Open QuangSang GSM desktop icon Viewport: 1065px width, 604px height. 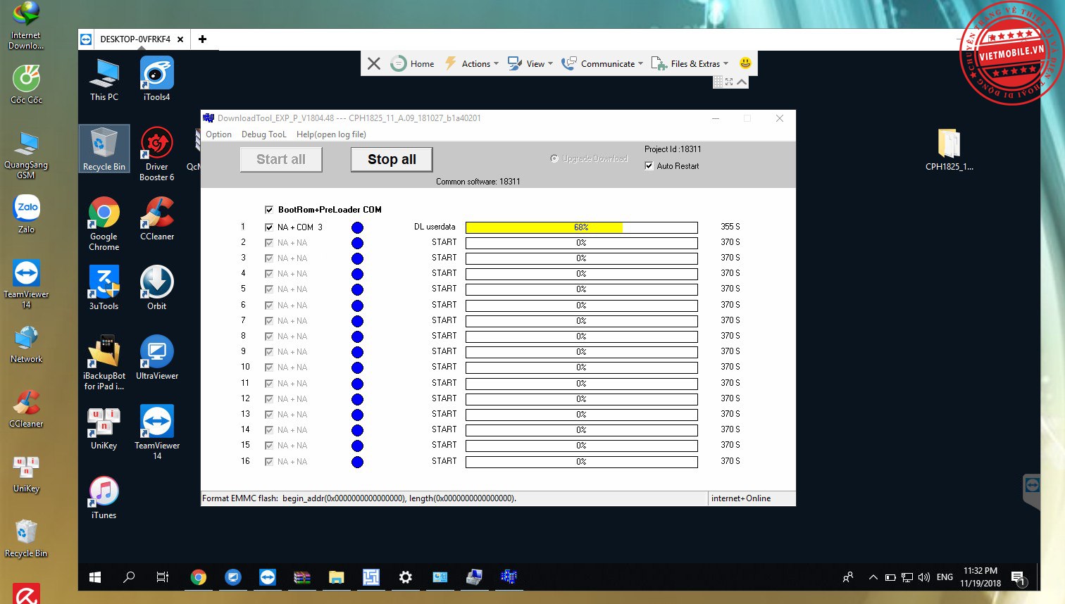point(26,155)
